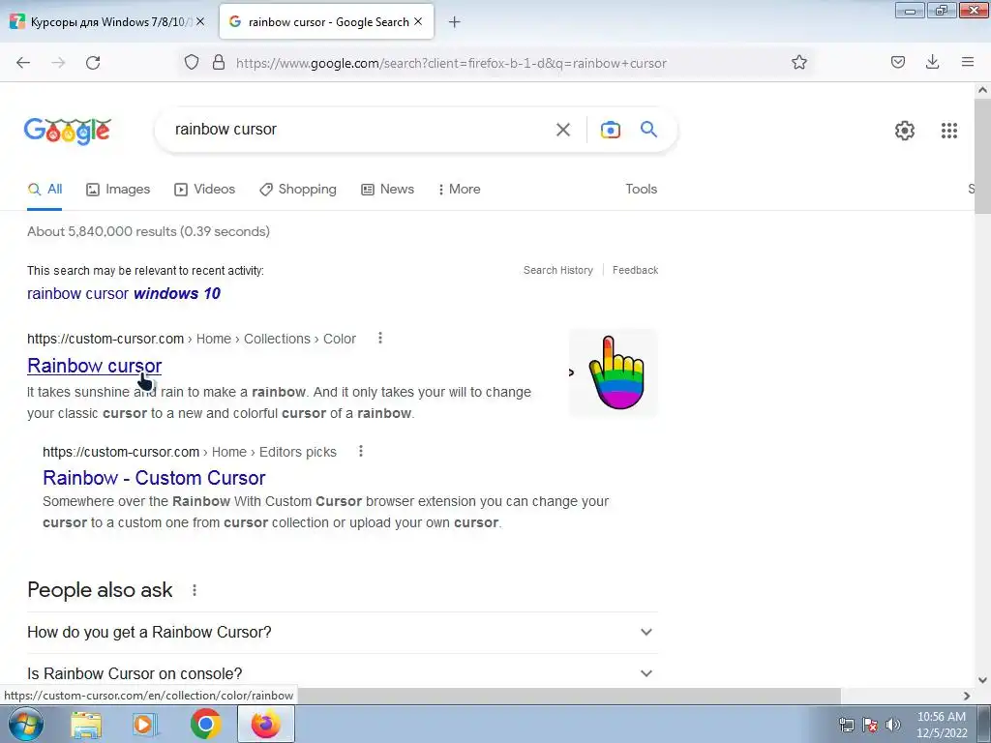
Task: Open People also ask options menu
Action: tap(194, 589)
